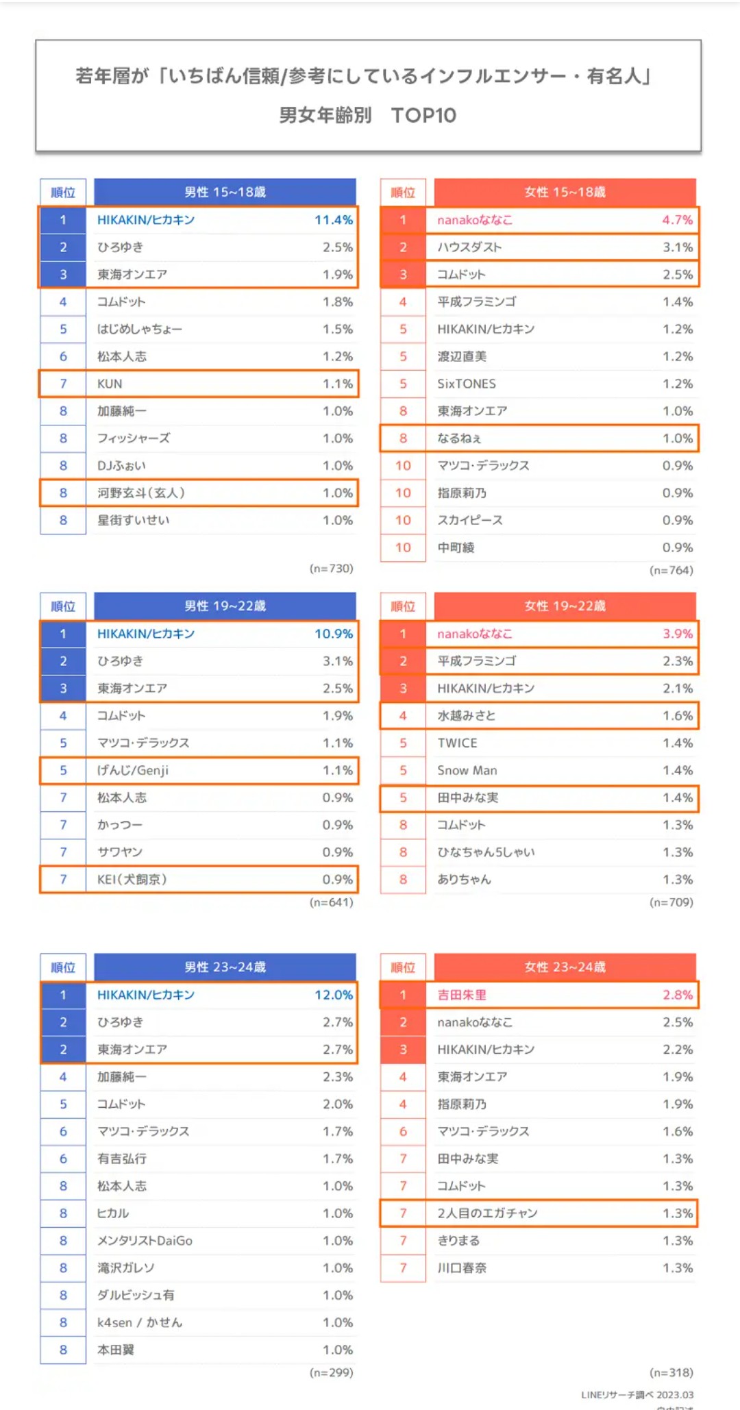Click the 女性 23~24歳 header
Screen dimensions: 740x1410
[x=565, y=967]
